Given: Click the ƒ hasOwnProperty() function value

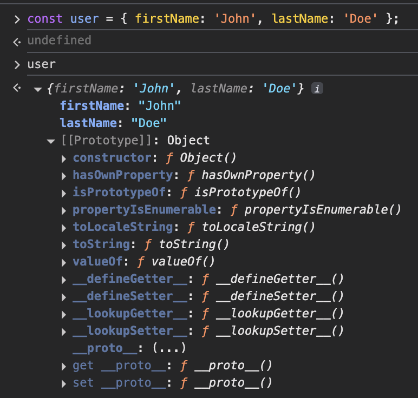Looking at the screenshot, I should click(251, 175).
